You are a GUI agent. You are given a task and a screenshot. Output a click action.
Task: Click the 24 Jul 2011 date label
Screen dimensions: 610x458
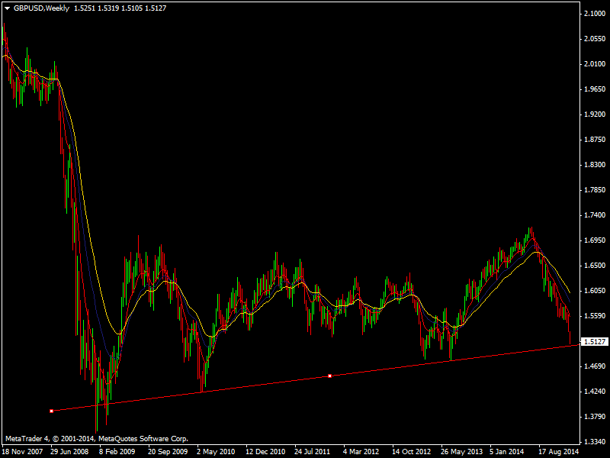[x=312, y=452]
